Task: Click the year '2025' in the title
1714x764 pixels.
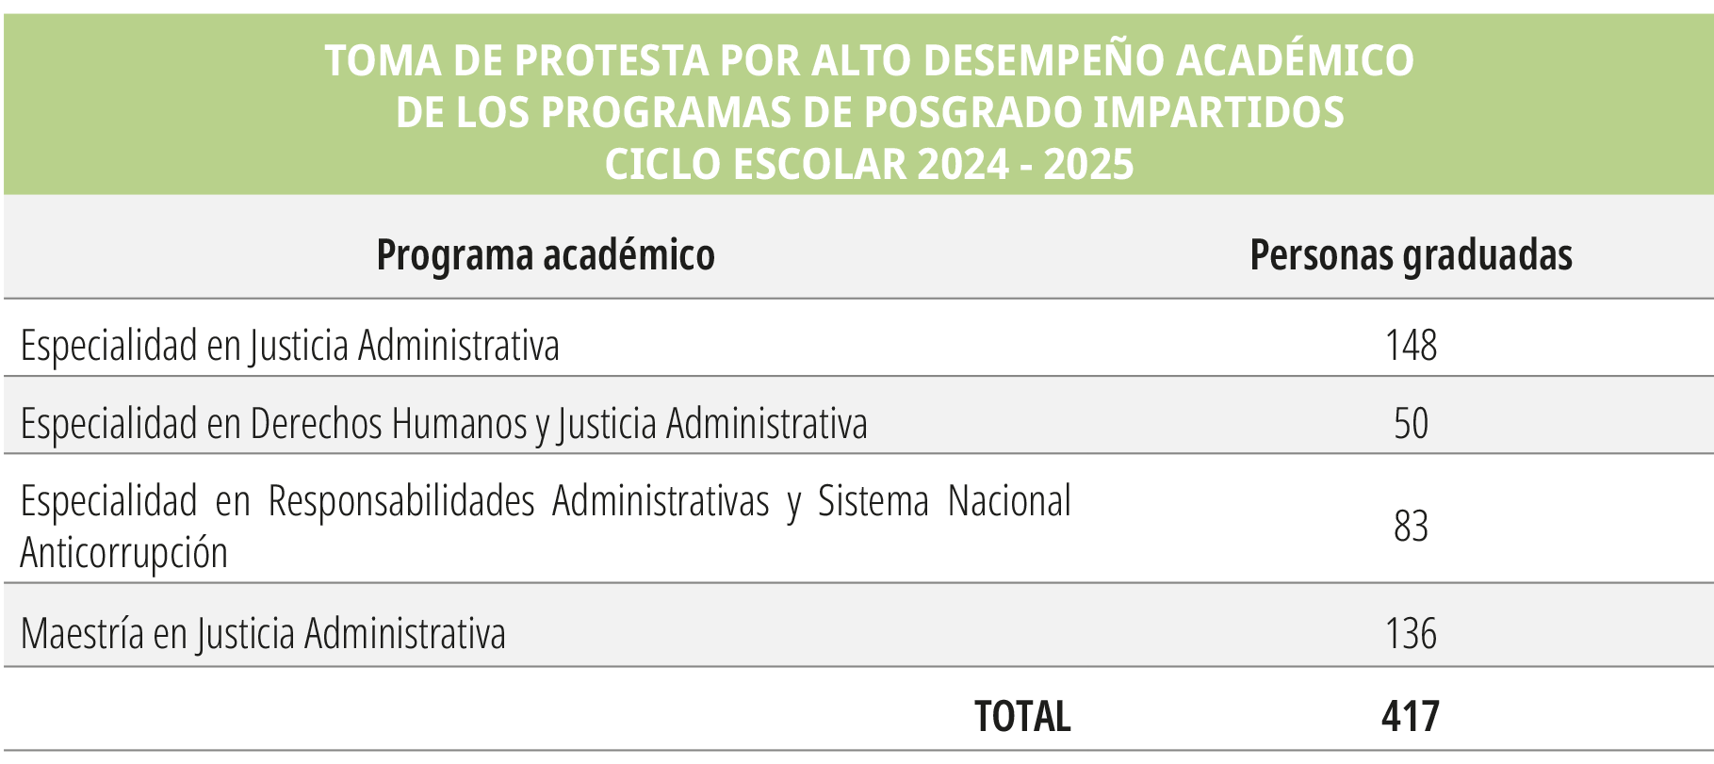Action: [x=1088, y=165]
